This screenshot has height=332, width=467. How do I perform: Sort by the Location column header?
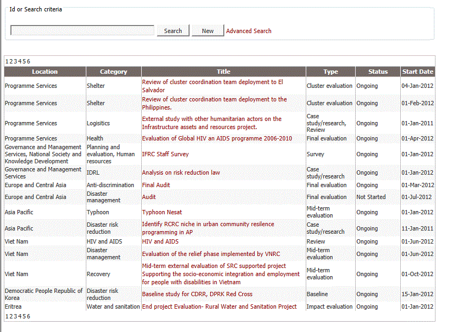coord(45,72)
